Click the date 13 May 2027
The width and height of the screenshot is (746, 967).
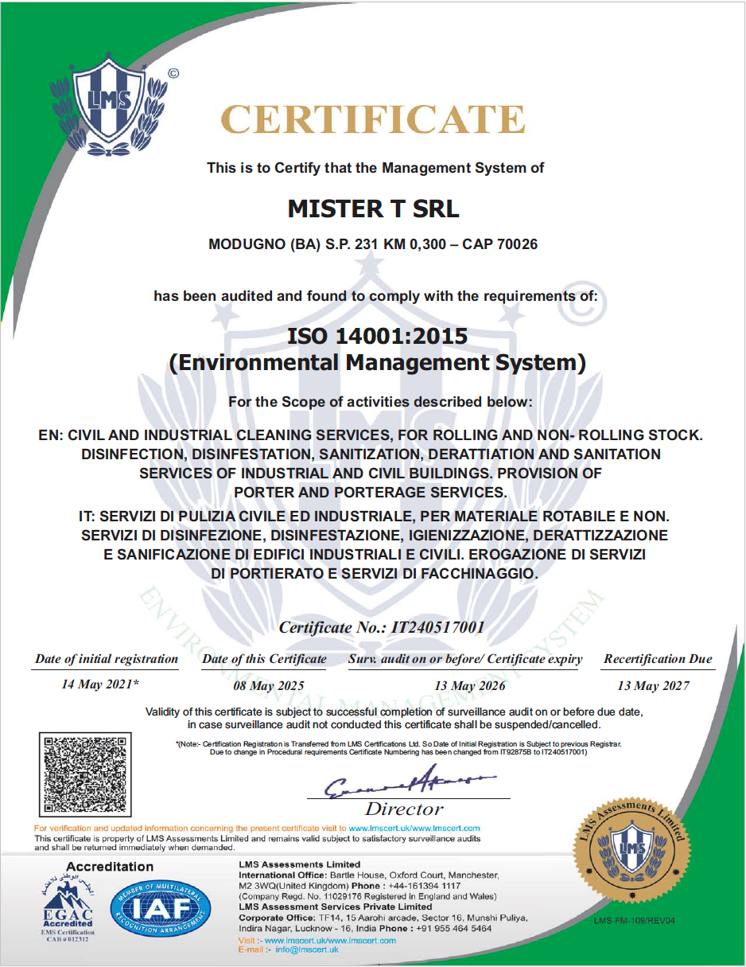654,685
